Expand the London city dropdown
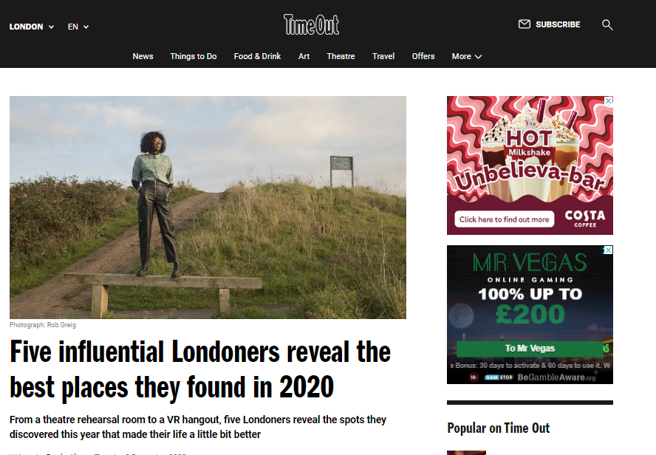 32,27
